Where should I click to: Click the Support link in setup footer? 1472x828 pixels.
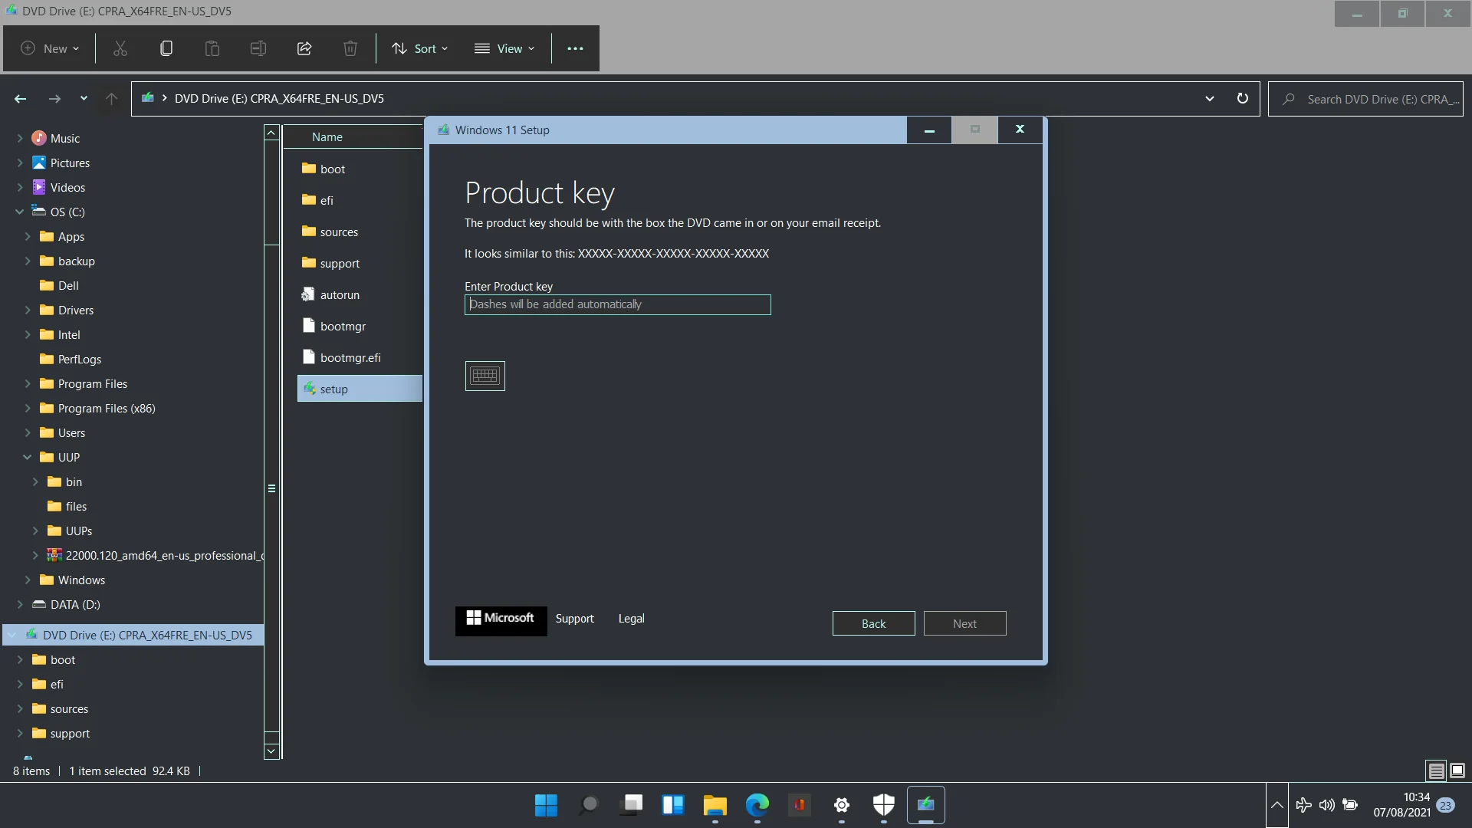coord(574,618)
